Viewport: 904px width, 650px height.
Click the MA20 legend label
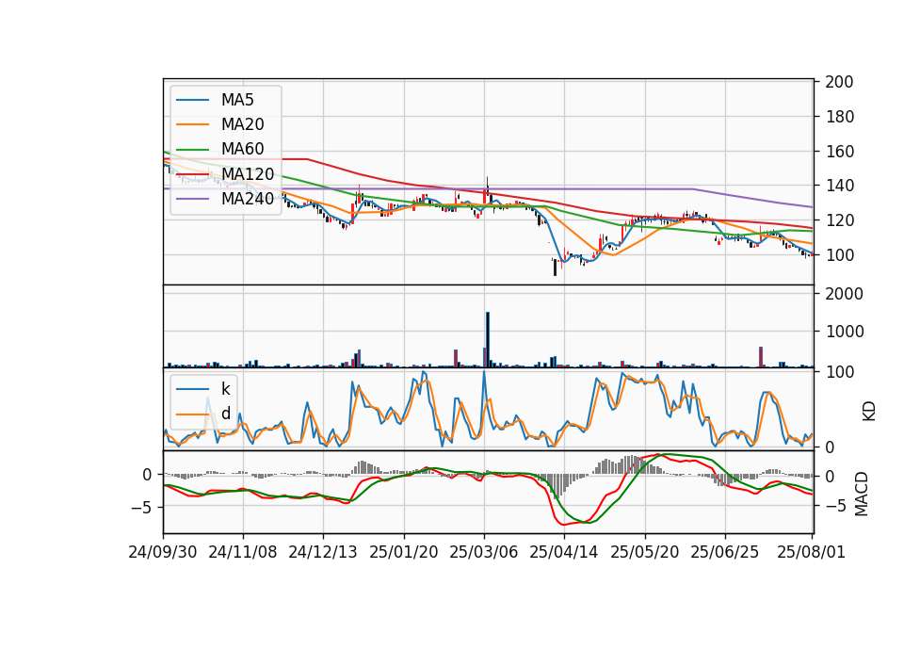point(242,124)
